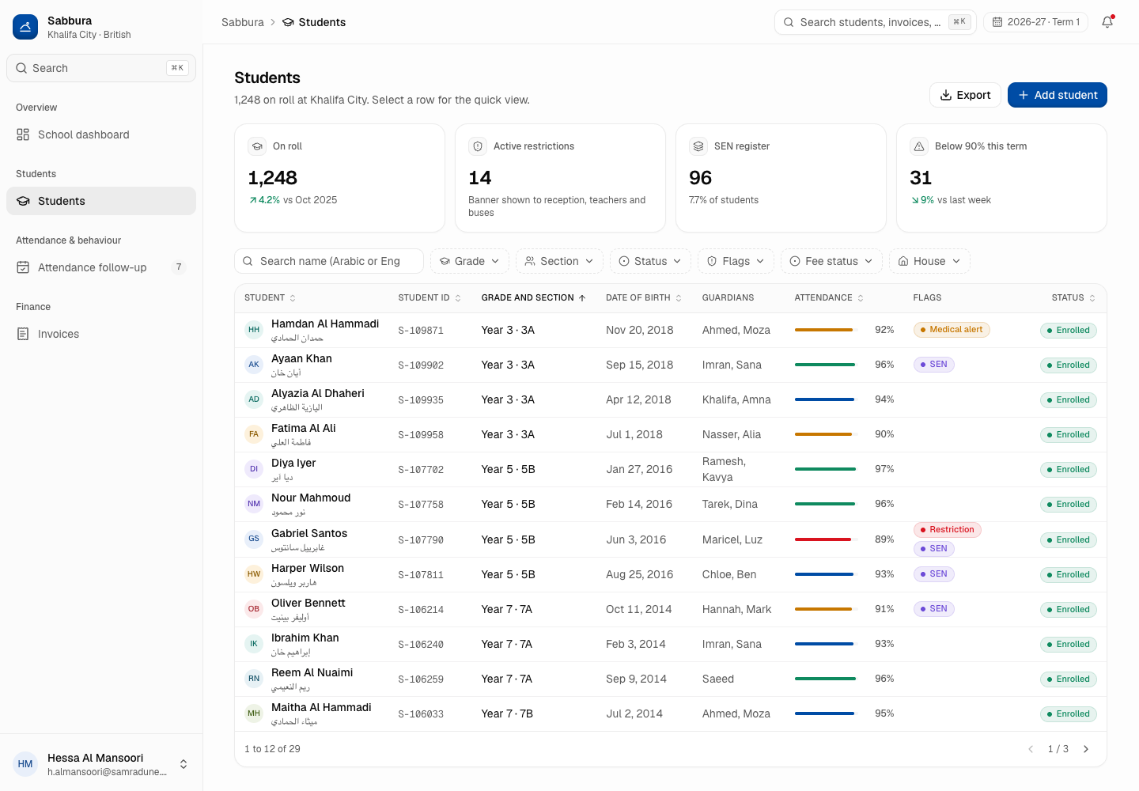Click the AD avatar for Alyazia Al Dhaheri
Screen dimensions: 1139x791
[x=254, y=399]
